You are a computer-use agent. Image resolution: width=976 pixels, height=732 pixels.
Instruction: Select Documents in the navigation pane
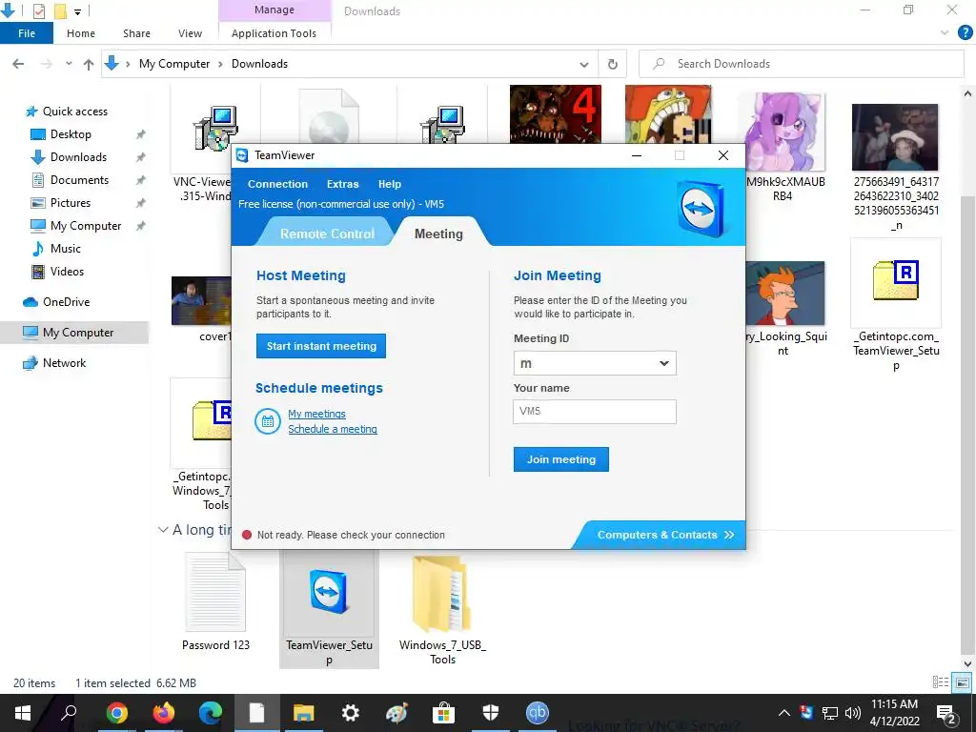tap(79, 180)
